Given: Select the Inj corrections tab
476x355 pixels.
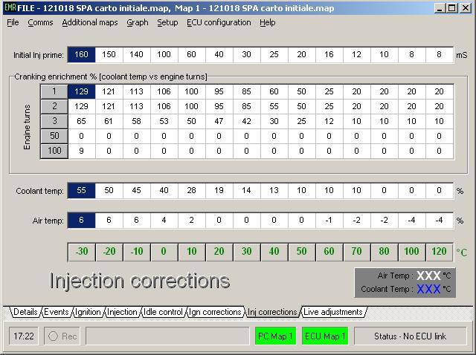Looking at the screenshot, I should pyautogui.click(x=272, y=312).
